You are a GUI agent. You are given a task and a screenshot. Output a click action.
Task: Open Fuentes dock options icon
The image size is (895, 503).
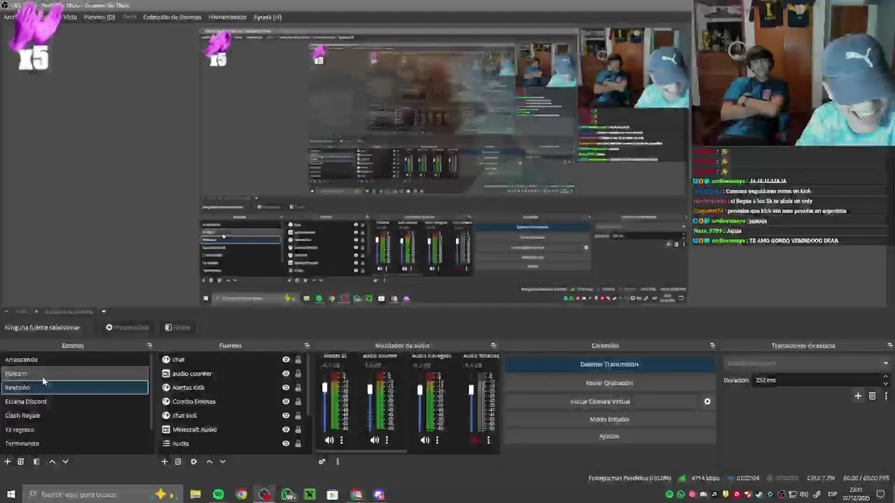pyautogui.click(x=306, y=345)
